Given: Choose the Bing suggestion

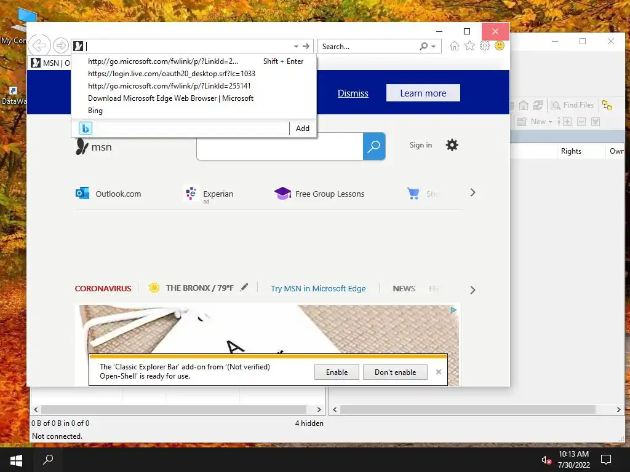Looking at the screenshot, I should 194,111.
